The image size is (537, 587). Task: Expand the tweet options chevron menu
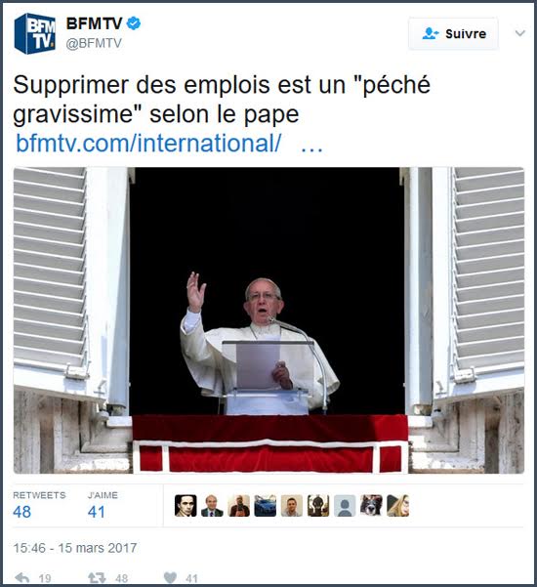tap(519, 33)
